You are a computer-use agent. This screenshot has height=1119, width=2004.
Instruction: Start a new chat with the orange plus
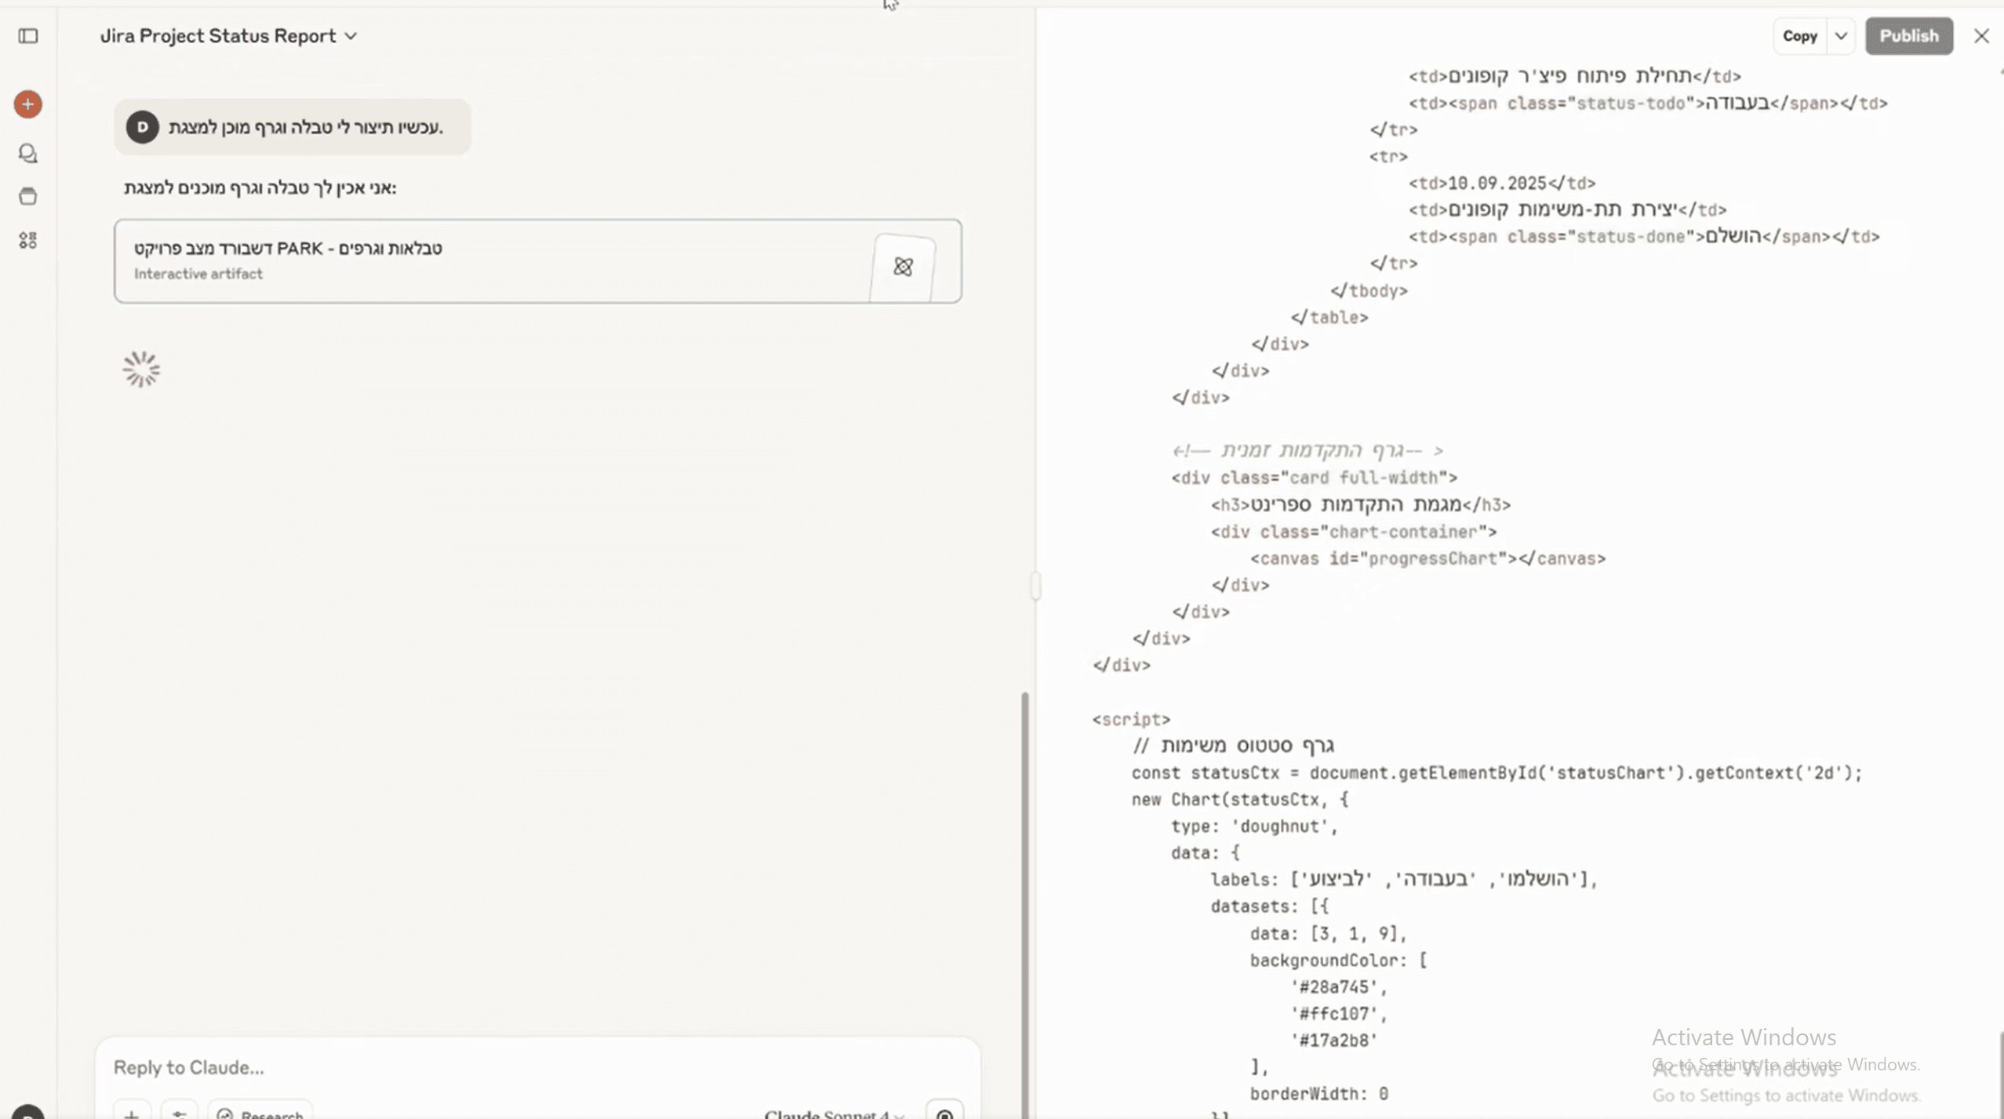(x=28, y=104)
